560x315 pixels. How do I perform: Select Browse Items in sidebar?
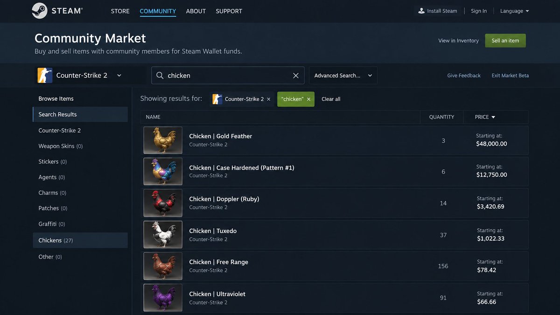pyautogui.click(x=56, y=99)
